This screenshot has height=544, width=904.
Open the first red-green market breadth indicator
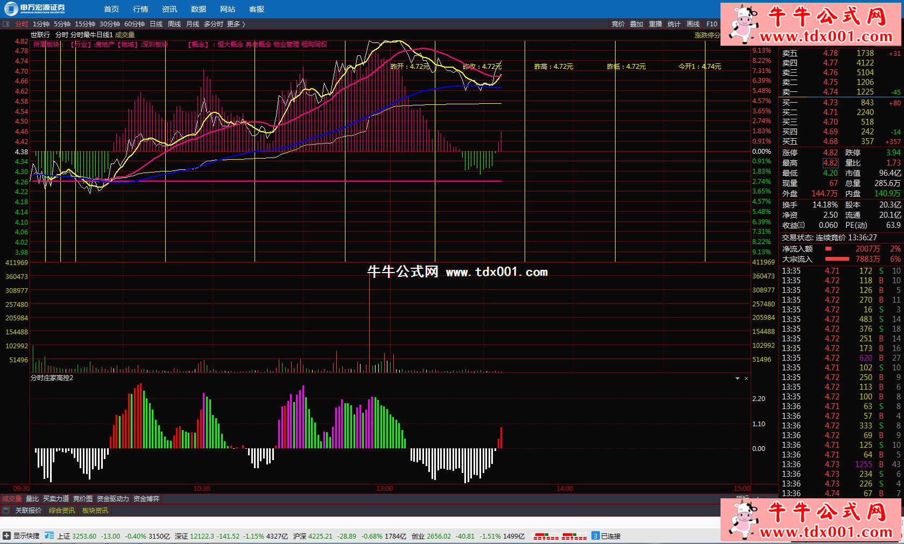pos(546,536)
